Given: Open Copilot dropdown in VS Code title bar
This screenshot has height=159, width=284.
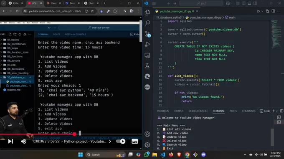Looking at the screenshot, I should point(229,3).
